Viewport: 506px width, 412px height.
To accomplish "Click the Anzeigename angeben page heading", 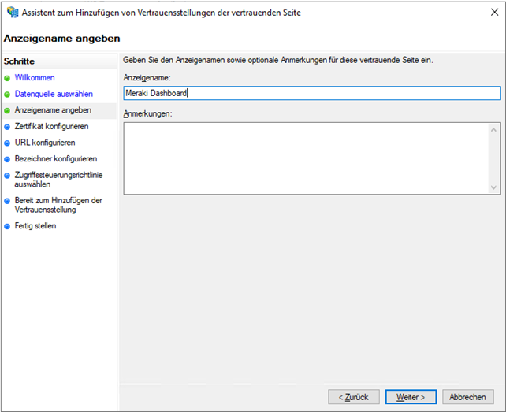I will click(61, 39).
